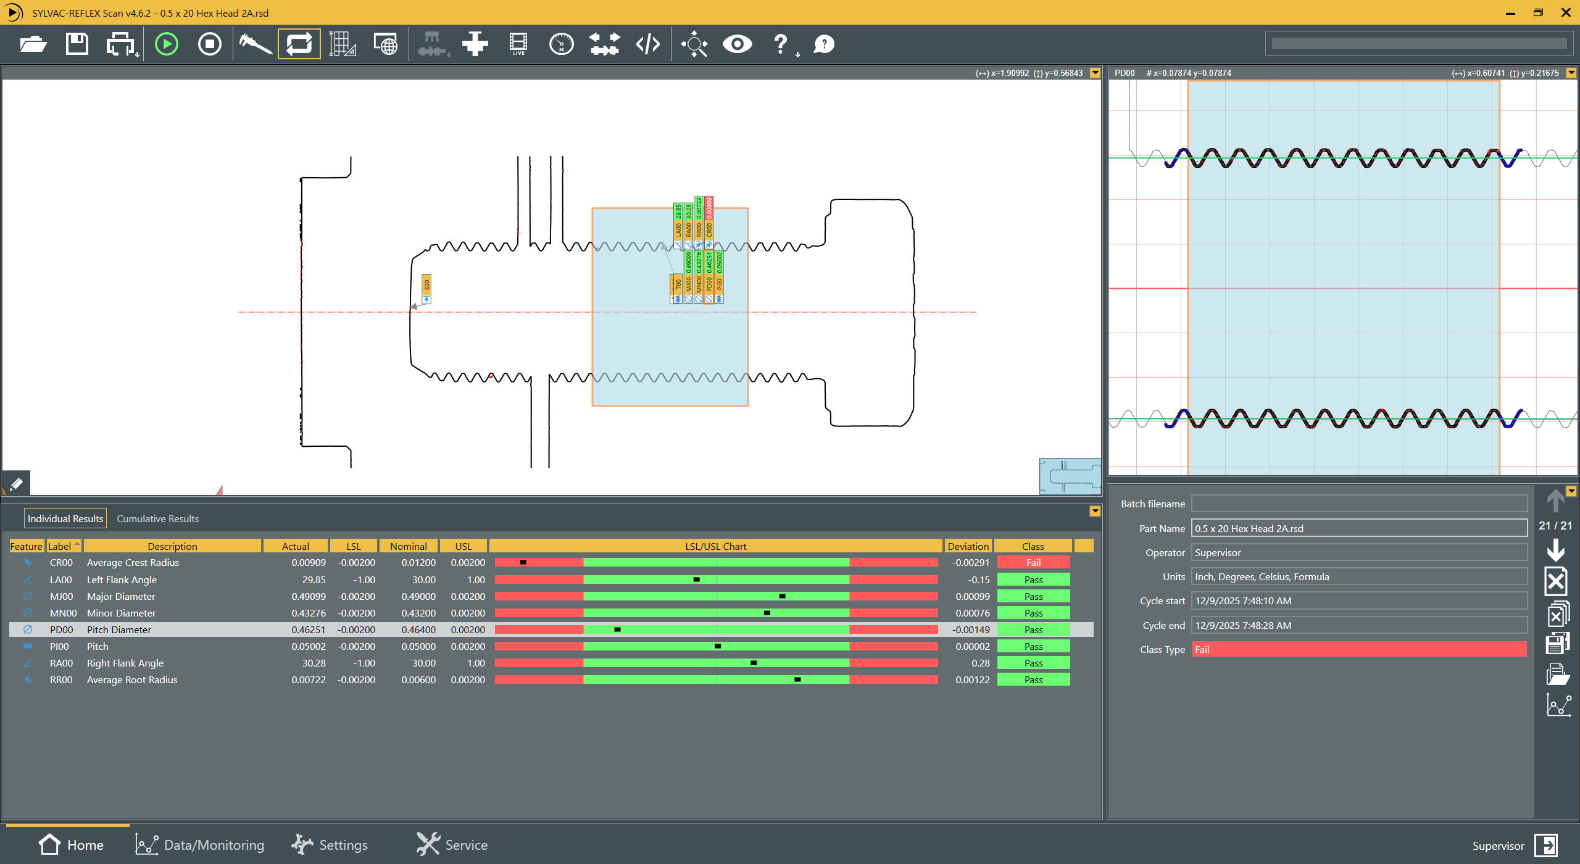Expand the PD00 detail view dropdown arrow
The image size is (1580, 864).
[x=1571, y=73]
